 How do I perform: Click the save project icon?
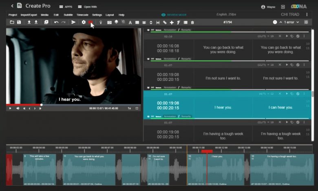tap(19, 22)
